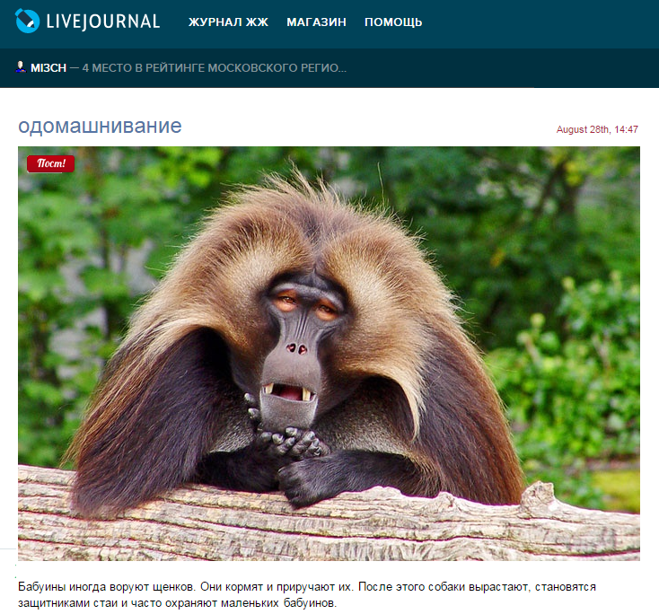
Task: Open the Moscow region rating link
Action: pyautogui.click(x=206, y=68)
